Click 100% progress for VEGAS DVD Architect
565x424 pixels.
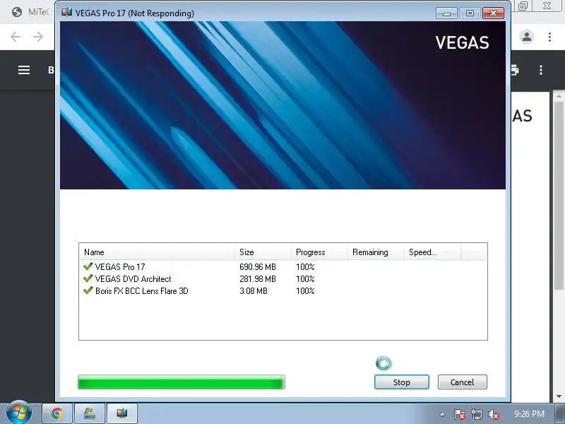[x=305, y=278]
